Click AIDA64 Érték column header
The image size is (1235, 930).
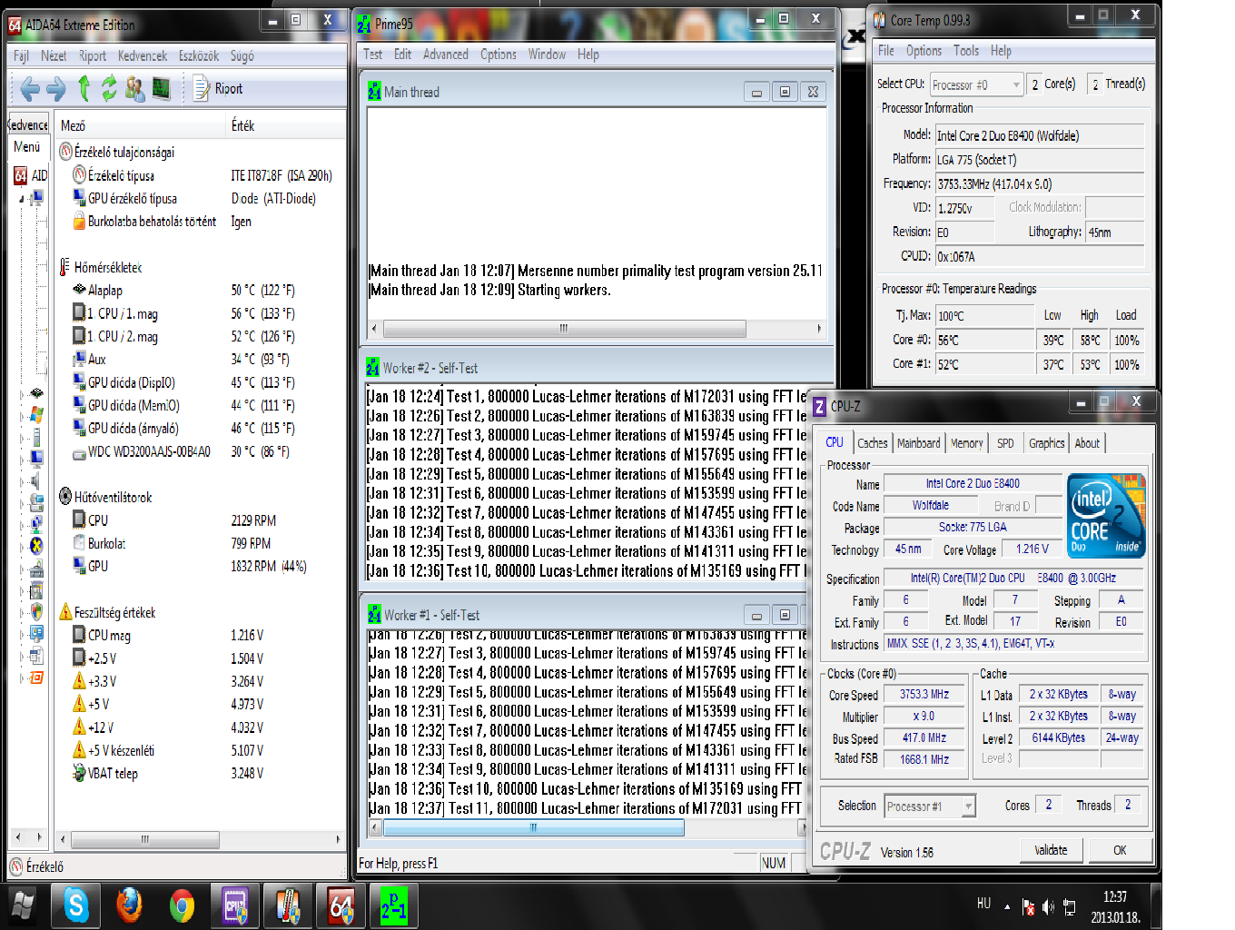click(x=285, y=125)
